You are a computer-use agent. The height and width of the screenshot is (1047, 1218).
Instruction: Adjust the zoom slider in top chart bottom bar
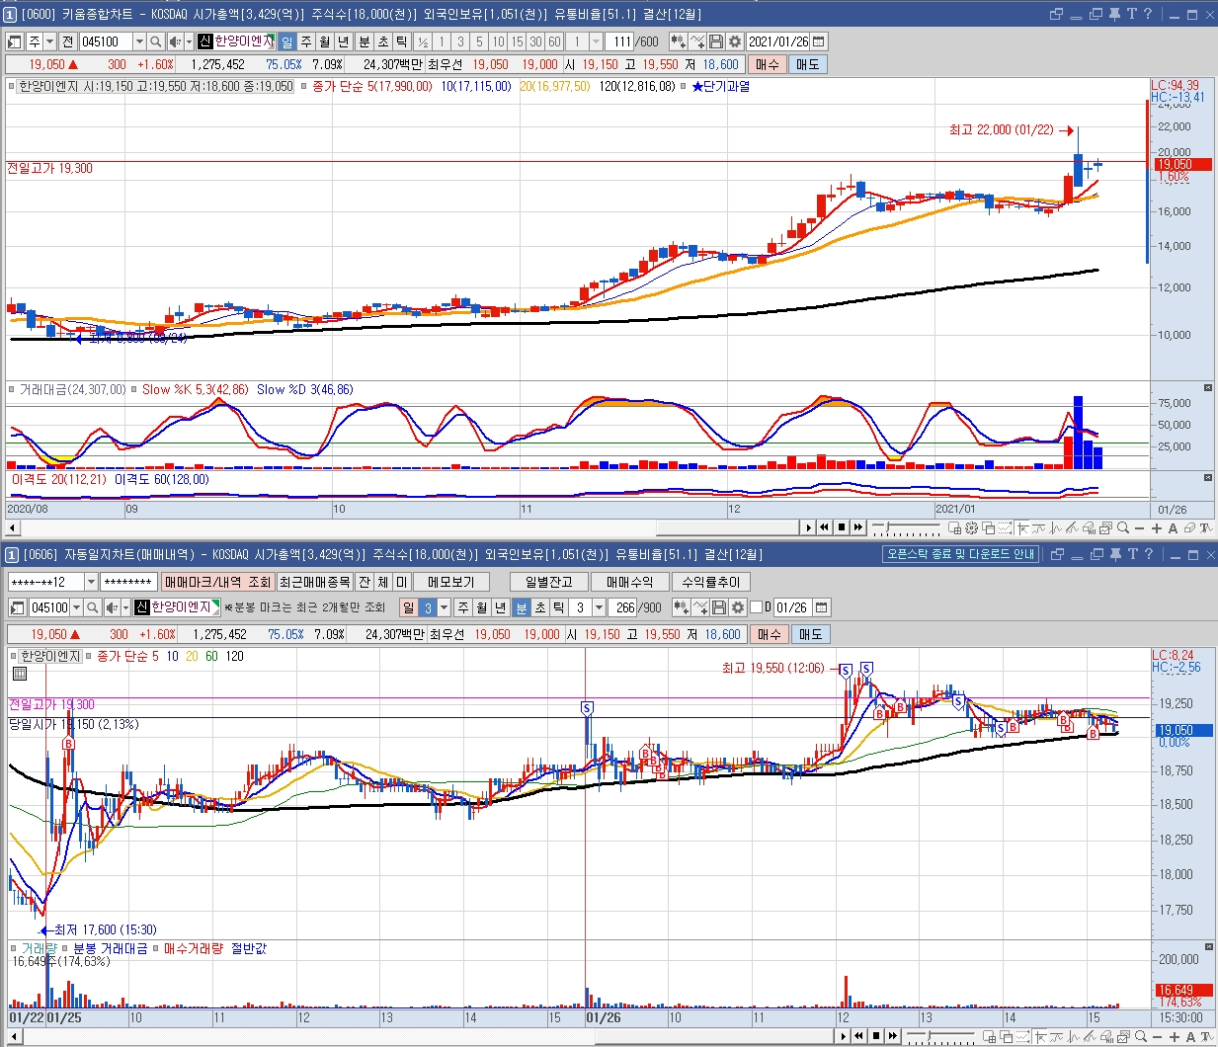pyautogui.click(x=888, y=528)
